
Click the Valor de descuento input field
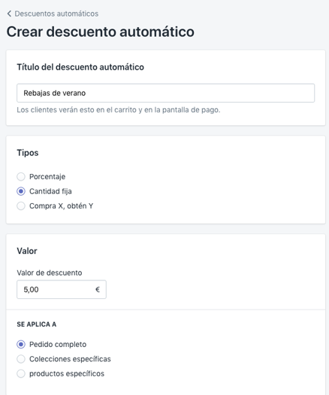click(62, 289)
